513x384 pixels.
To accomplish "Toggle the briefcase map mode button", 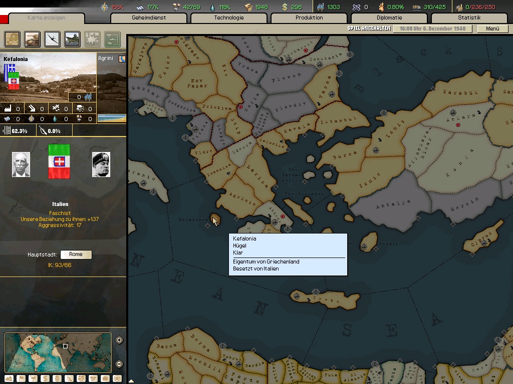I will (x=105, y=378).
